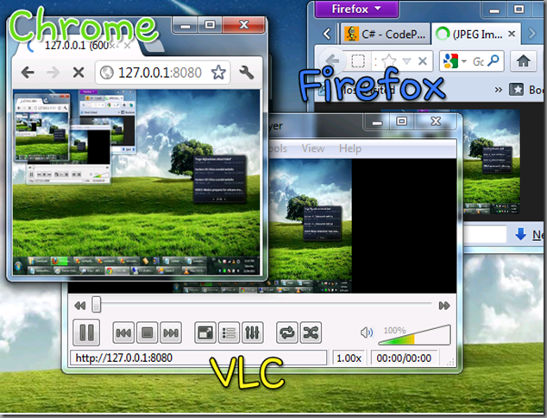Switch to the C# - CodeP... Firefox tab
Viewport: 547px width, 418px height.
(x=386, y=34)
